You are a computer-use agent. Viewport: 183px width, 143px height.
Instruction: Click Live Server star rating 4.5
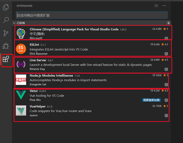tap(165, 60)
